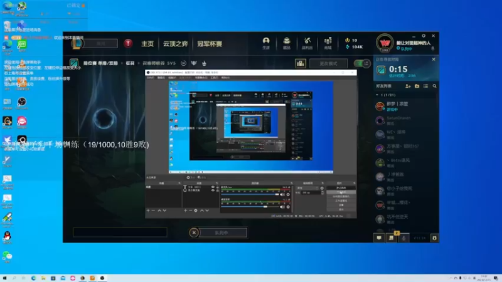This screenshot has width=502, height=282.
Task: Click the ranked queue emblem icon beside 排位赛
Action: pos(74,63)
